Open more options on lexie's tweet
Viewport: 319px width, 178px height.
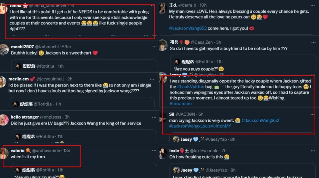[313, 151]
